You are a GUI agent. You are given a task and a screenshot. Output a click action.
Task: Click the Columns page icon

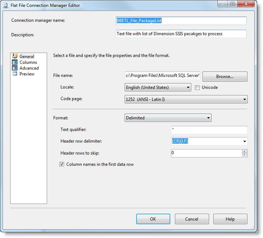coord(15,62)
